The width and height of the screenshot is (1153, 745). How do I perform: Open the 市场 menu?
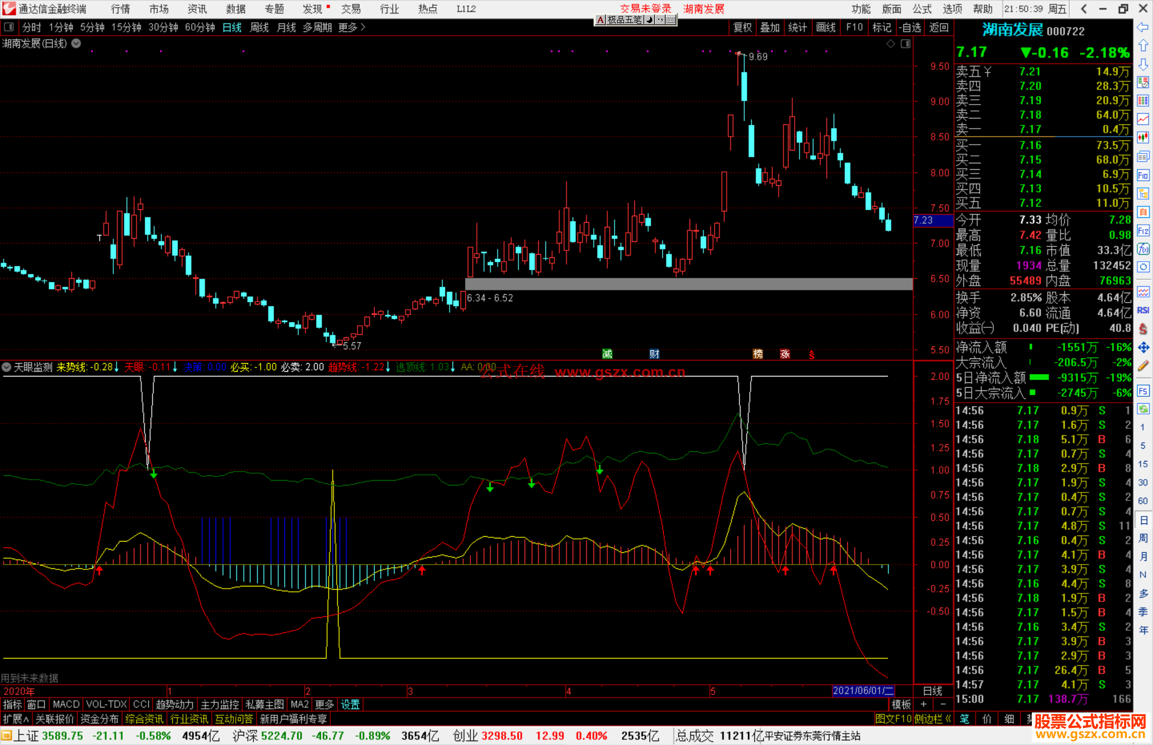click(x=159, y=9)
